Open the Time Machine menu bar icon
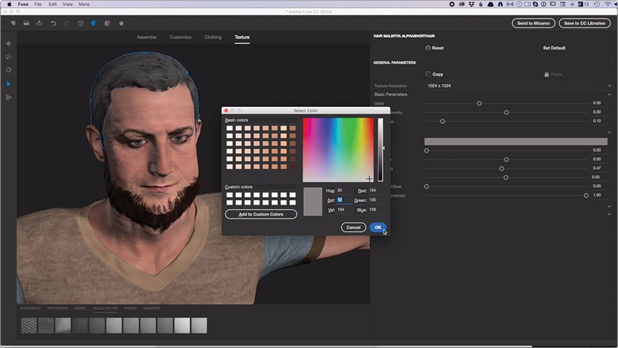This screenshot has height=348, width=618. (597, 4)
